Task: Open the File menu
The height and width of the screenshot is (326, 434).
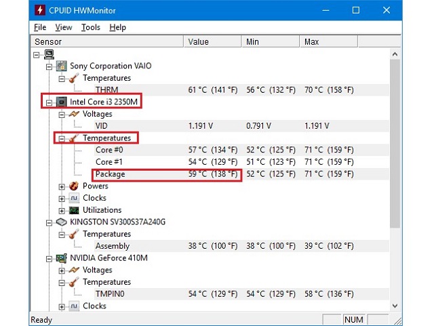Action: pos(40,27)
